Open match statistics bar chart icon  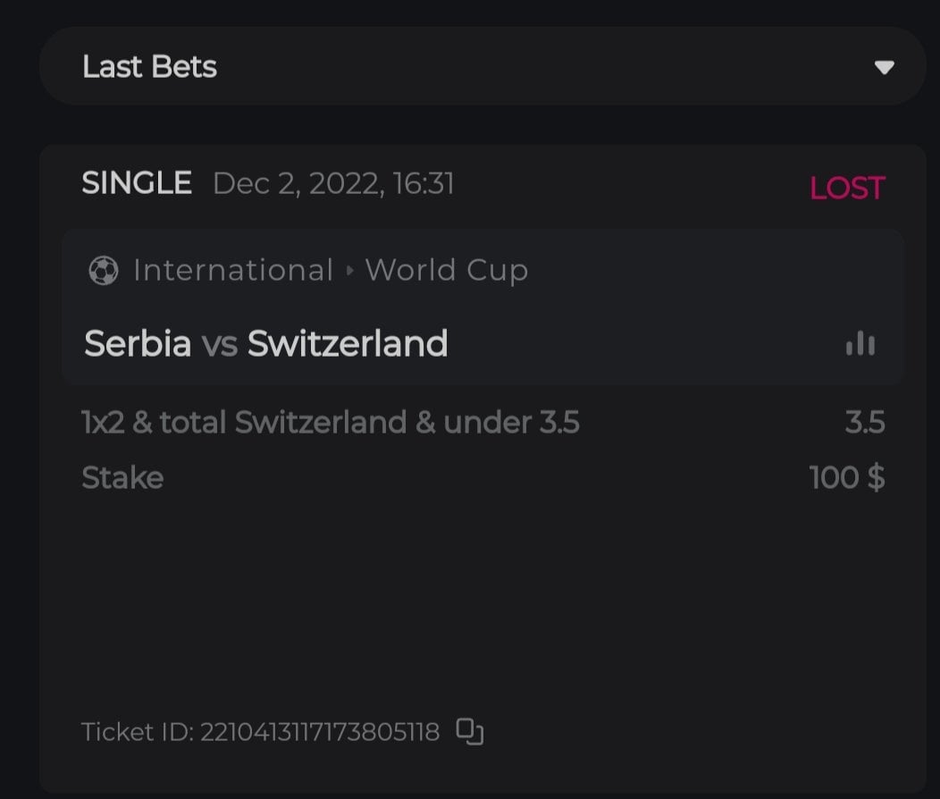tap(860, 343)
